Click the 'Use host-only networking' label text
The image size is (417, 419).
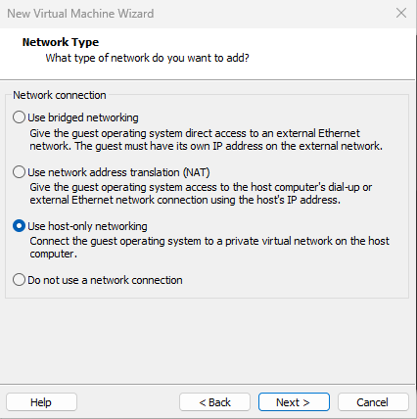(87, 226)
